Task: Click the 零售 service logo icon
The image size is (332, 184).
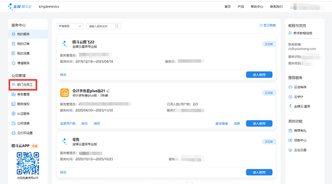Action: pyautogui.click(x=65, y=141)
